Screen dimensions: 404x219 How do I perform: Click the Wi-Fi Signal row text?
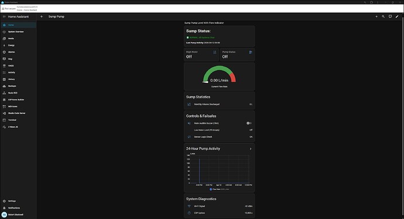200,206
